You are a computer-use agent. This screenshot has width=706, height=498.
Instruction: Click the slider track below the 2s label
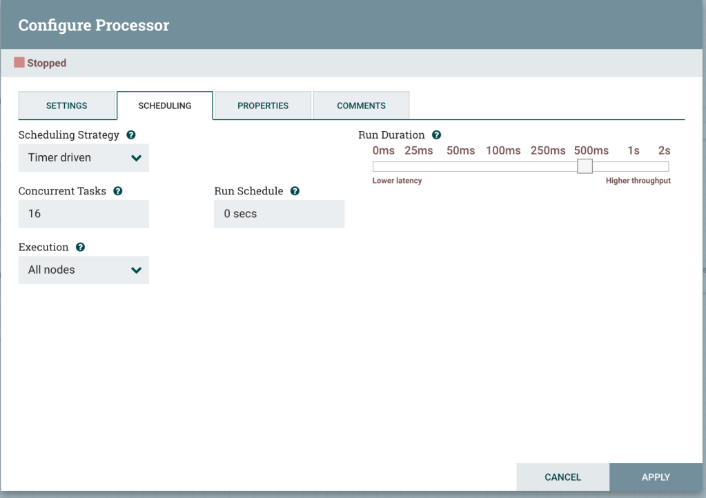click(664, 166)
